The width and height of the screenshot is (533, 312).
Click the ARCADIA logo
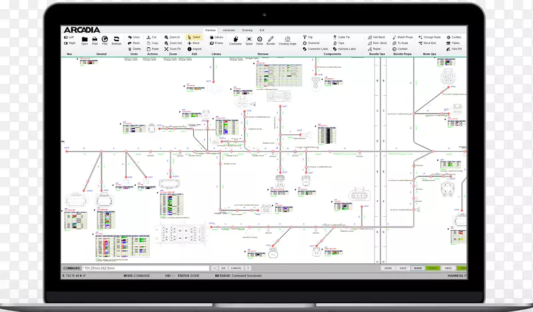(x=82, y=30)
